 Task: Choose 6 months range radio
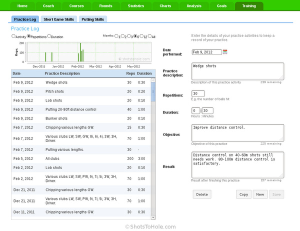tap(135, 36)
